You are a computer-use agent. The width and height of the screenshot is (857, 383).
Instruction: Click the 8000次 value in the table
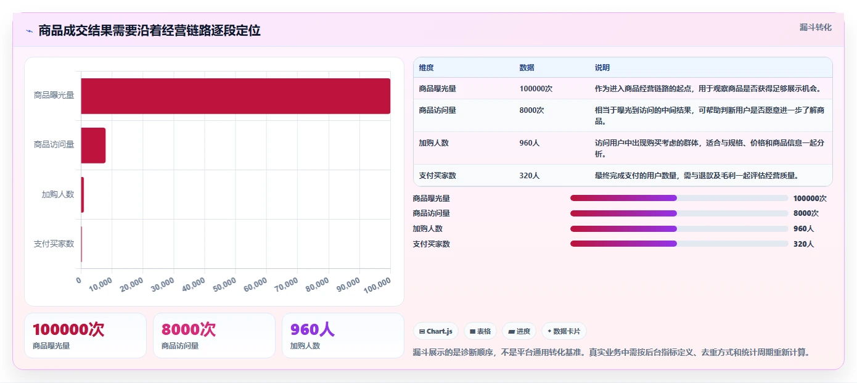click(x=532, y=110)
